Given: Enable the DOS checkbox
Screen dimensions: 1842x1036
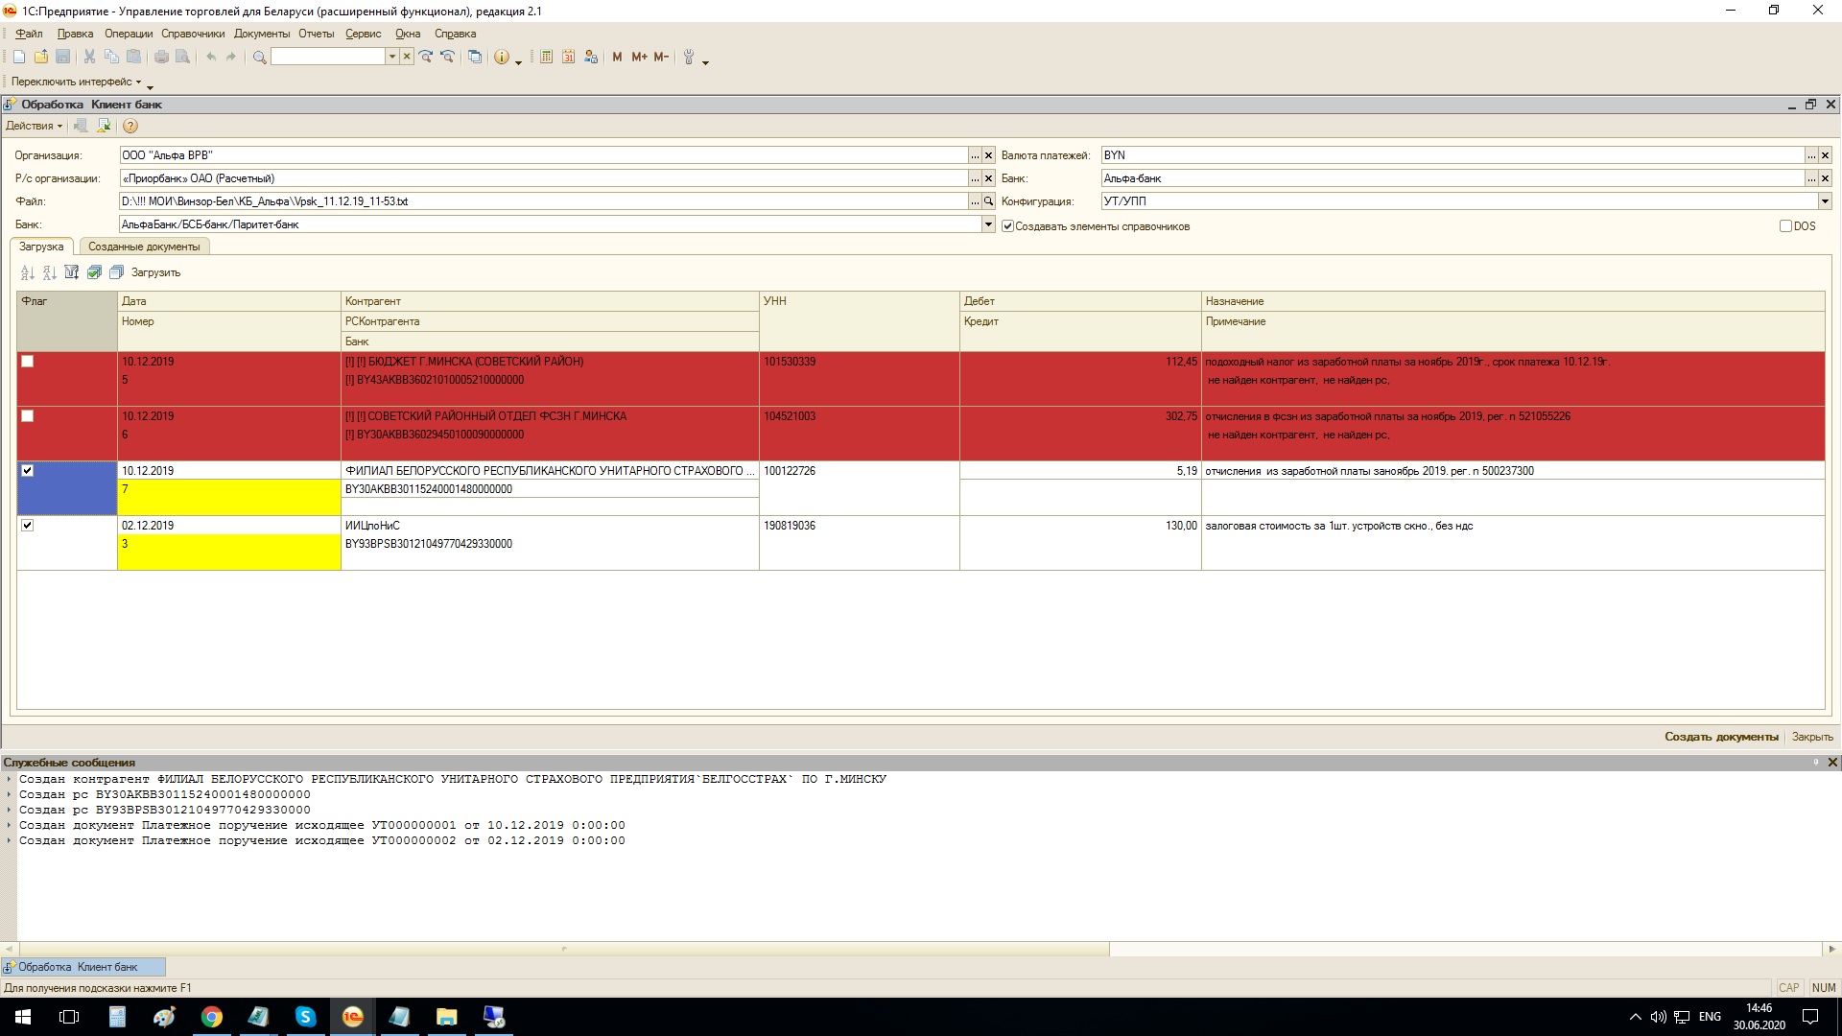Looking at the screenshot, I should [x=1785, y=226].
